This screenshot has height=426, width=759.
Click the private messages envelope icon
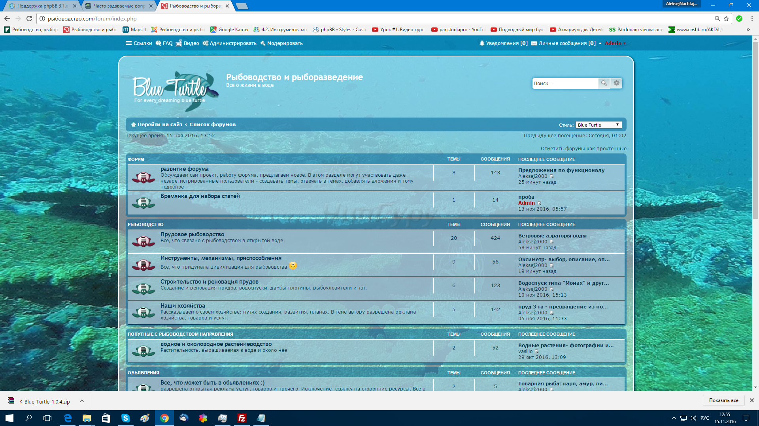(x=534, y=43)
